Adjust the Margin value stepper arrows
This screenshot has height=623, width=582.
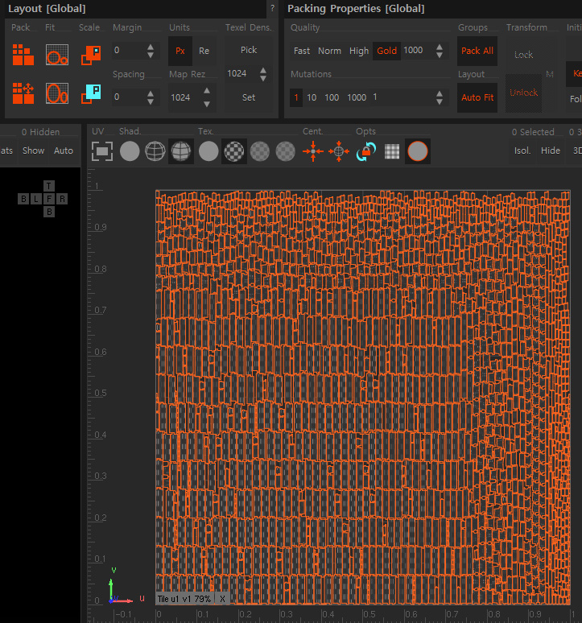(x=151, y=51)
